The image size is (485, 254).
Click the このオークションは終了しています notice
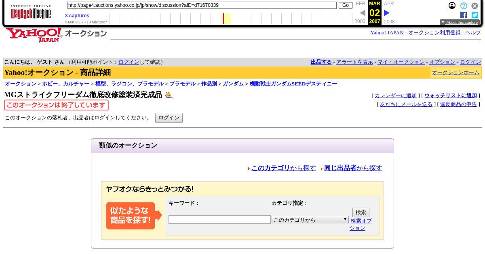click(56, 105)
